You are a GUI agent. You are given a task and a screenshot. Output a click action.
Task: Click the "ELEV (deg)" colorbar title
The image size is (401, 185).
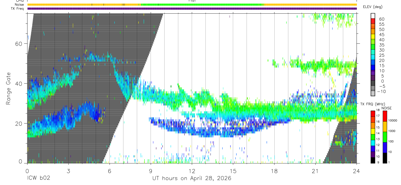tap(373, 7)
